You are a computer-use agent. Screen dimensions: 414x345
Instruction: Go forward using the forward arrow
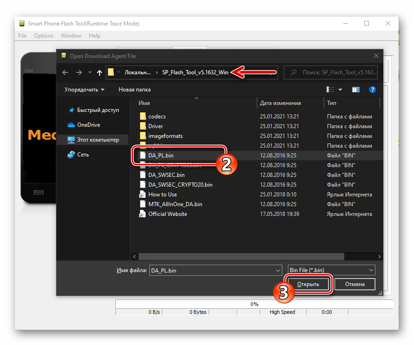[x=79, y=72]
